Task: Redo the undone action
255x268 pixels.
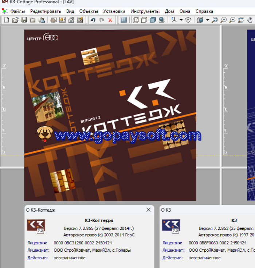Action: pos(102,20)
